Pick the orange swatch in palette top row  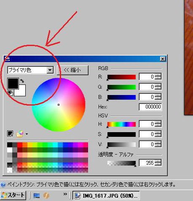click(x=25, y=145)
